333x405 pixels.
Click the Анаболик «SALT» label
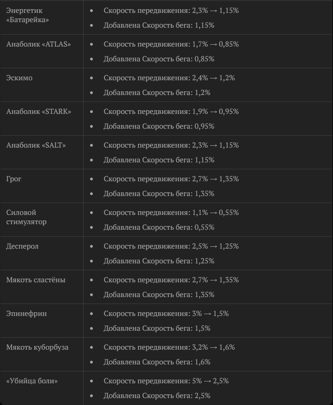coord(36,145)
